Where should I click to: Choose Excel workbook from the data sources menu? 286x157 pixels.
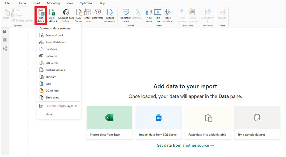click(x=59, y=35)
